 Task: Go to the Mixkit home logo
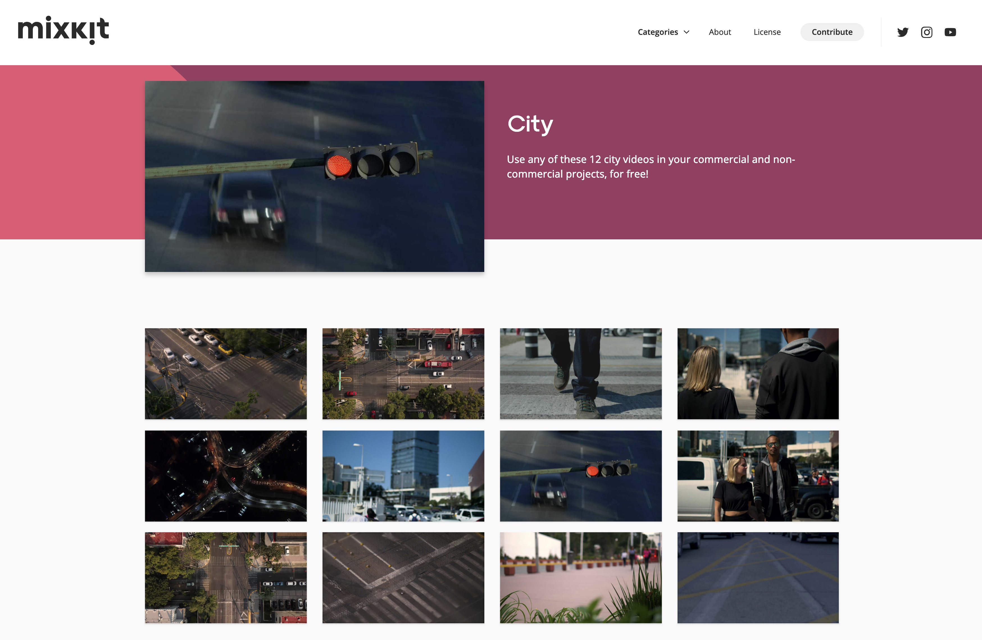63,30
